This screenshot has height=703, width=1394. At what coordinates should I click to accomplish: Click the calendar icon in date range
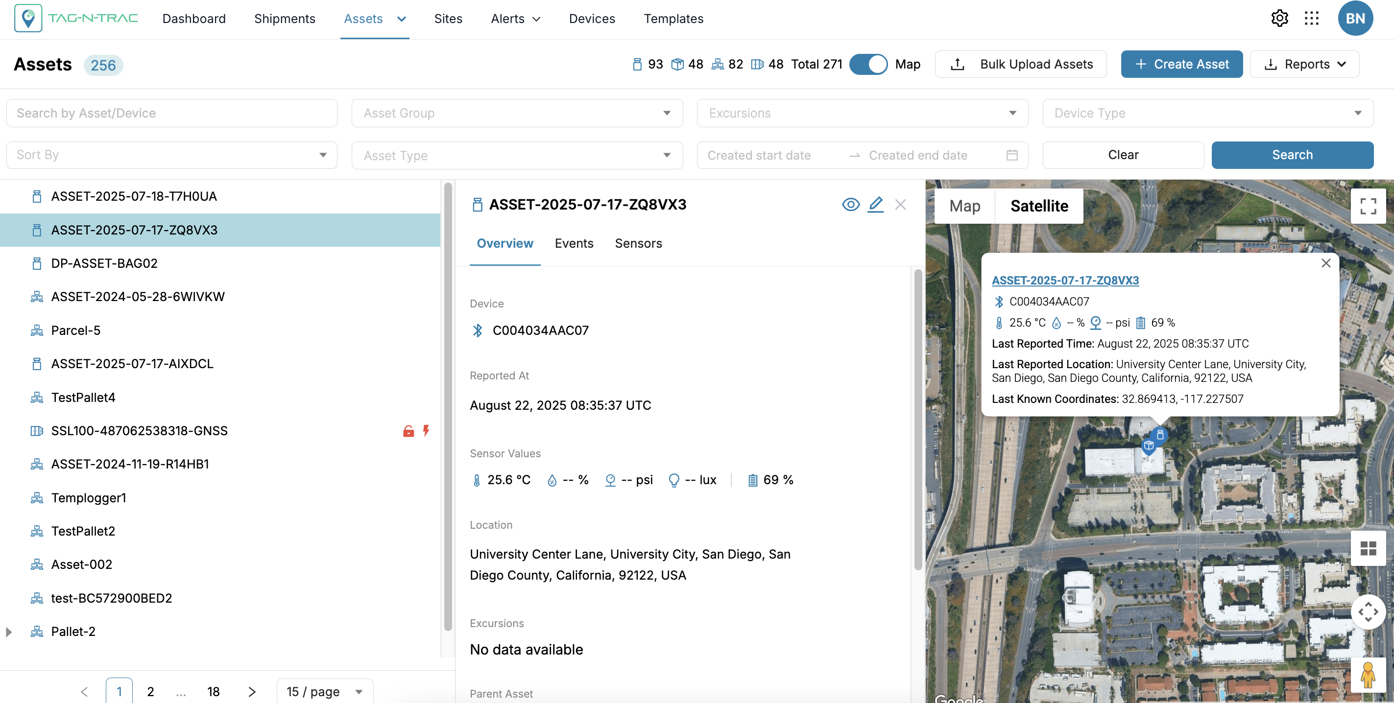click(1012, 155)
